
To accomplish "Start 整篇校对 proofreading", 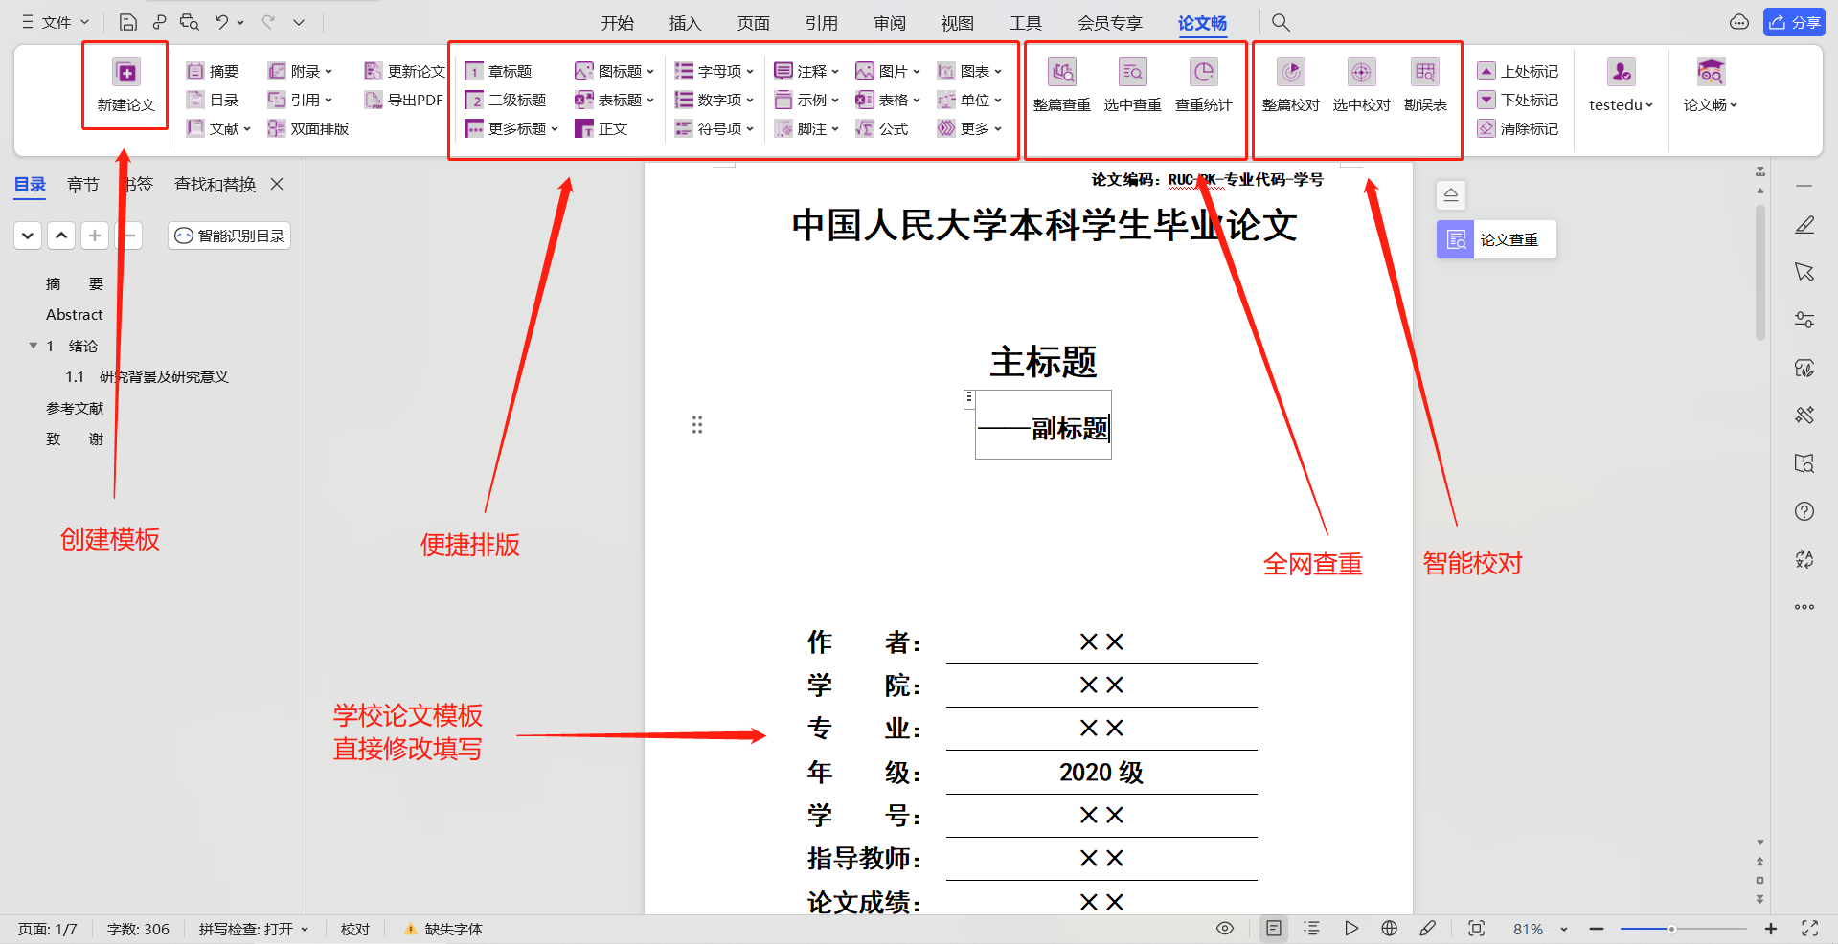I will 1290,85.
